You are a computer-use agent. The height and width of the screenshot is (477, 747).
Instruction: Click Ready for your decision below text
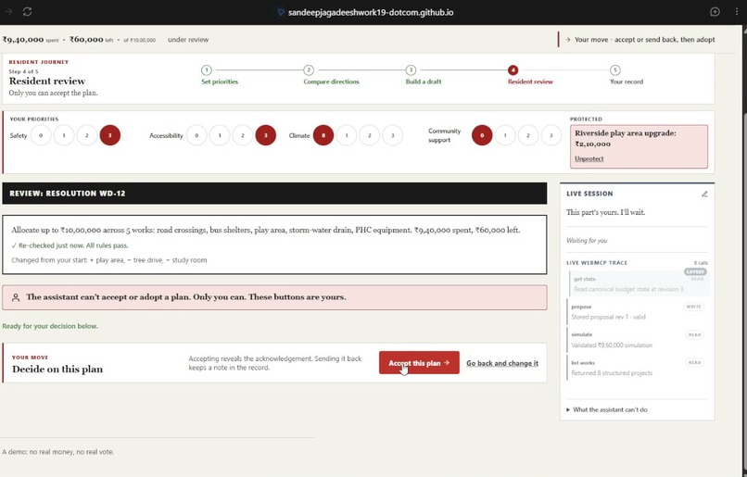pyautogui.click(x=50, y=326)
